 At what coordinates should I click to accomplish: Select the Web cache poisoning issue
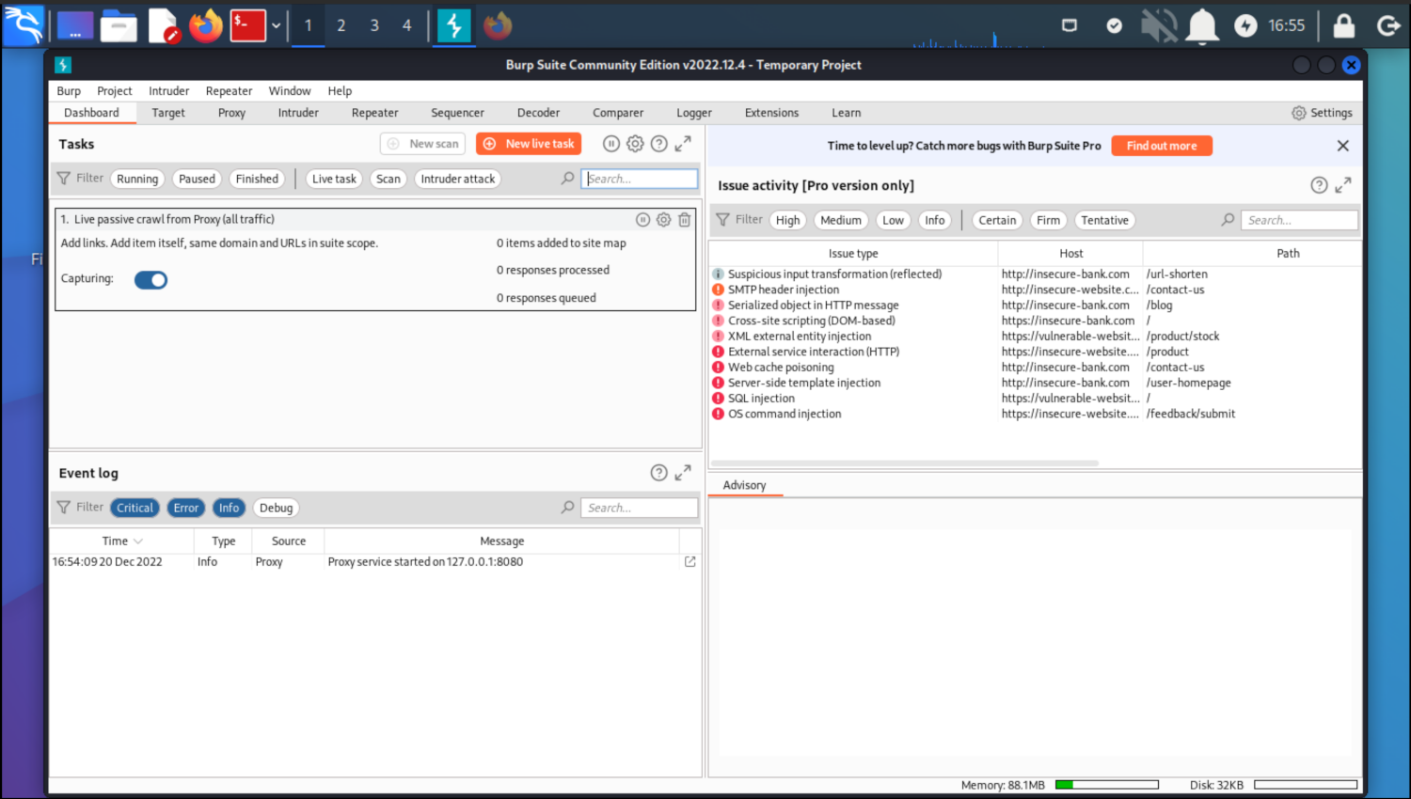pyautogui.click(x=1035, y=368)
